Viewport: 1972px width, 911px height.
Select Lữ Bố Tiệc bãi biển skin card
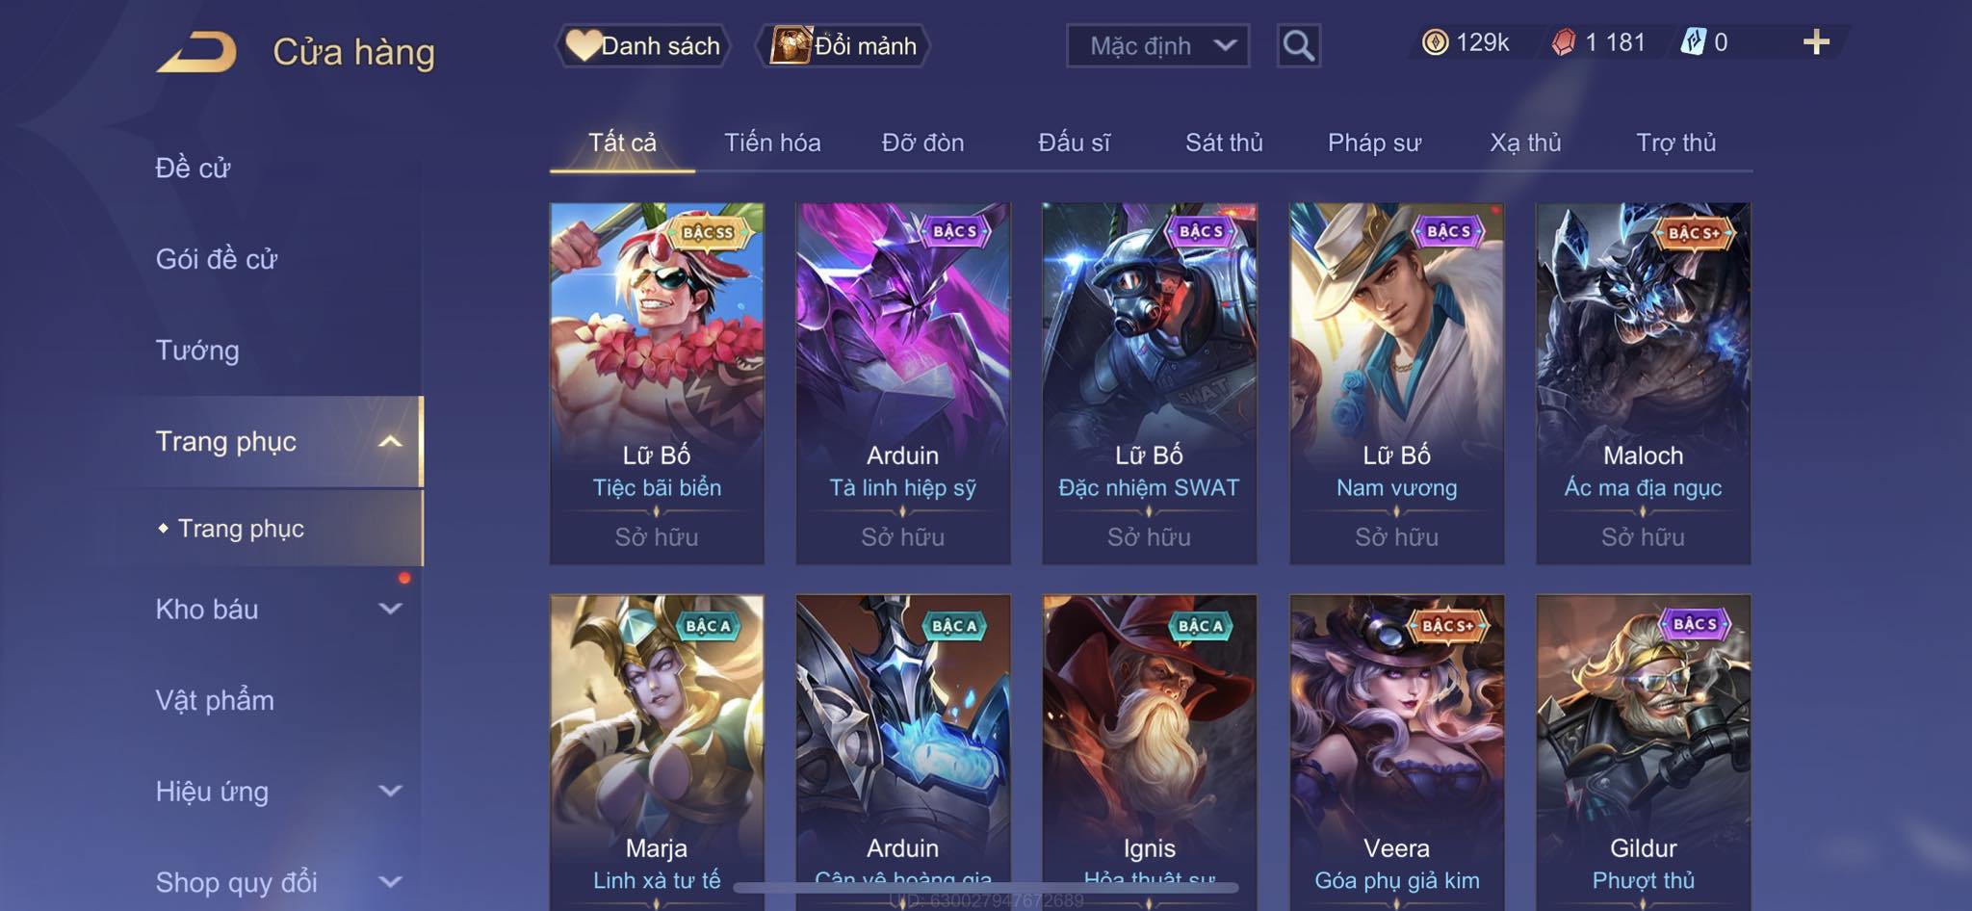[657, 383]
